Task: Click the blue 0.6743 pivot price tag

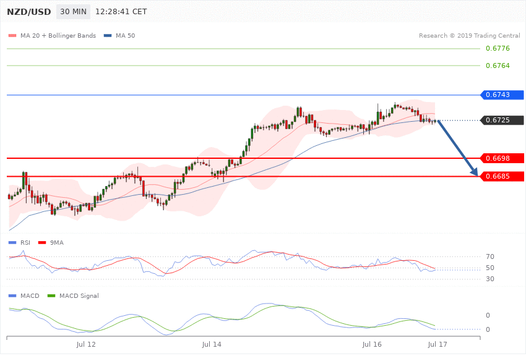Action: (x=502, y=95)
